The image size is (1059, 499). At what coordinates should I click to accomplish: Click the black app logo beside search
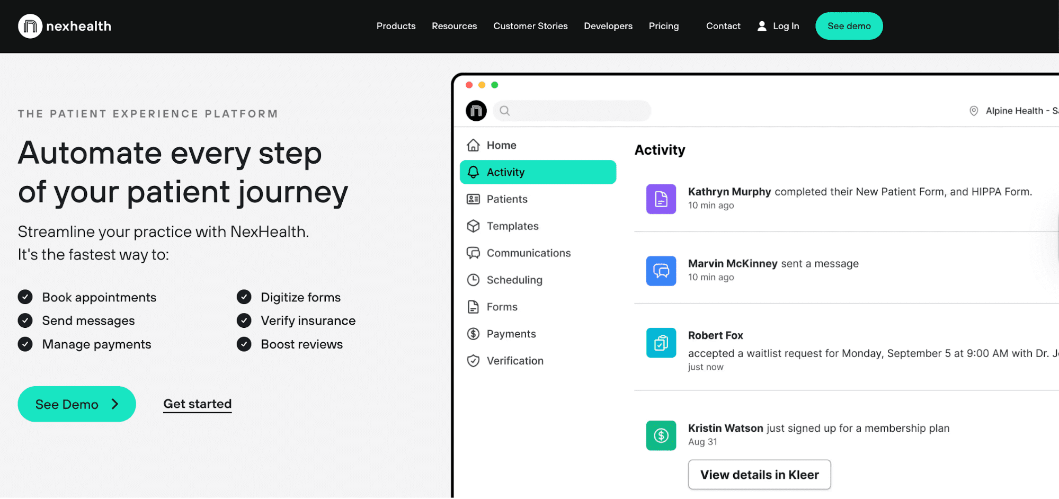click(x=476, y=111)
